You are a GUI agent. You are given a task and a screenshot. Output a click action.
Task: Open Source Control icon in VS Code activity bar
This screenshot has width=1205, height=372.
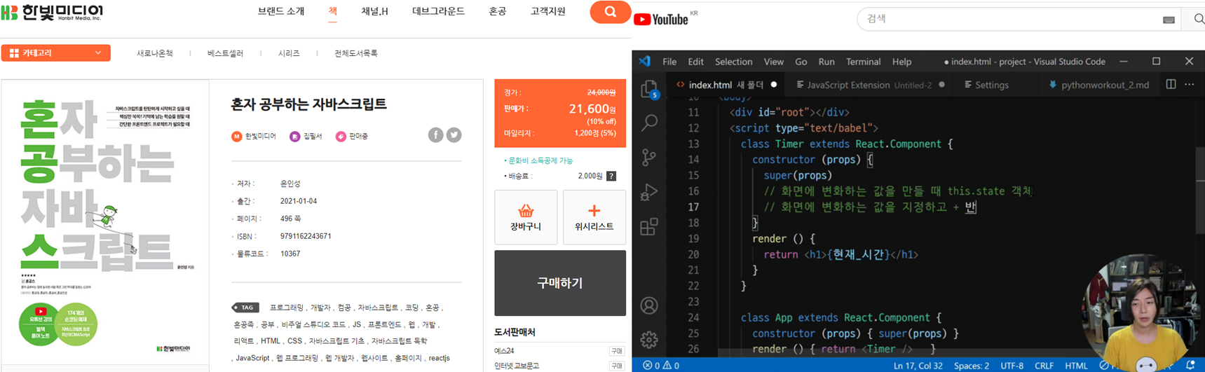pos(650,158)
